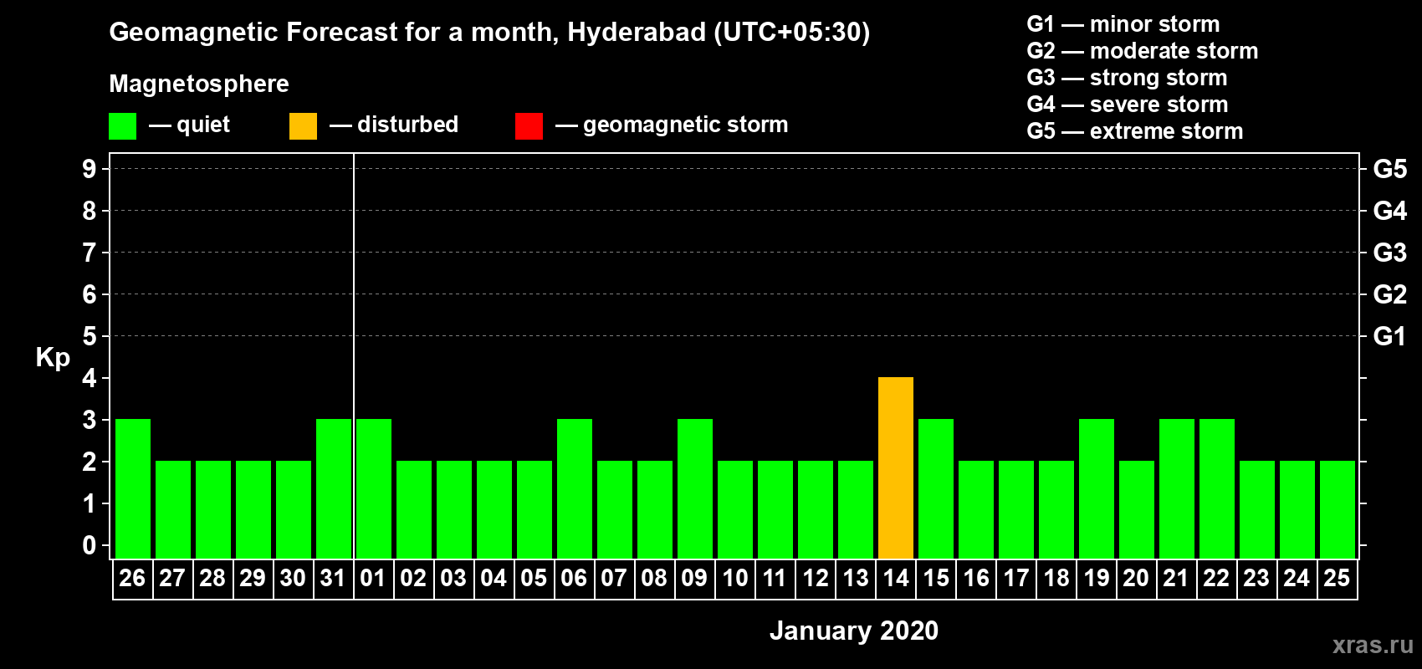Screen dimensions: 1422x669
Task: Click the 'G2 — moderate storm' legend line
Action: (x=1143, y=51)
